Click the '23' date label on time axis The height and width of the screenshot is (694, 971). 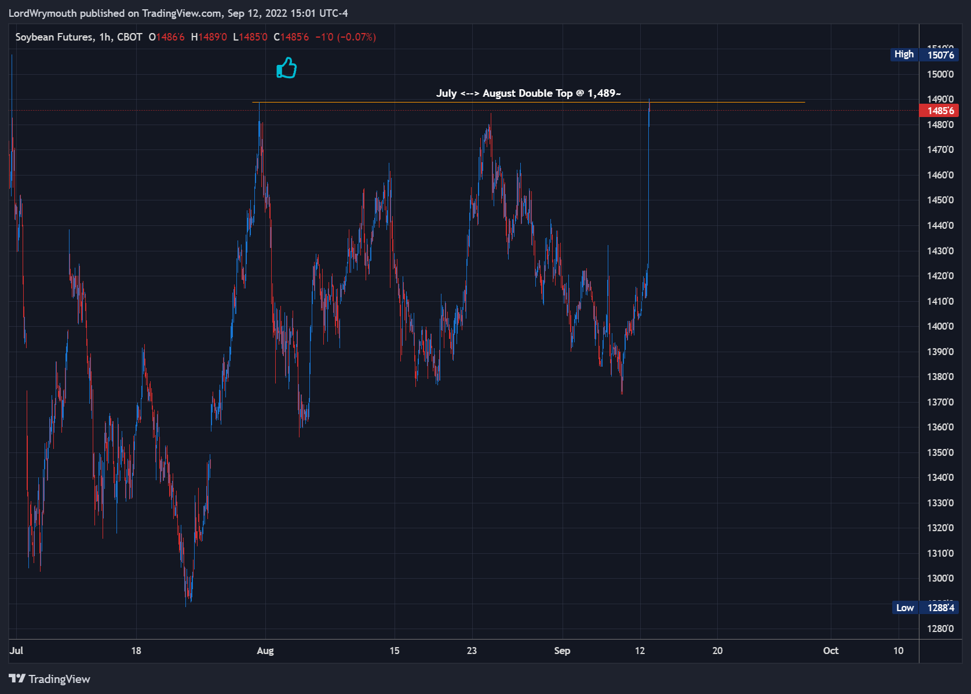pos(472,651)
